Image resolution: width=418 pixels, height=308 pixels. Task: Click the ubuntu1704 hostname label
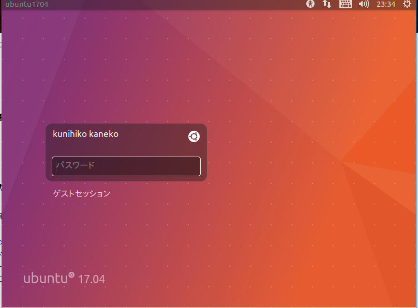point(27,4)
